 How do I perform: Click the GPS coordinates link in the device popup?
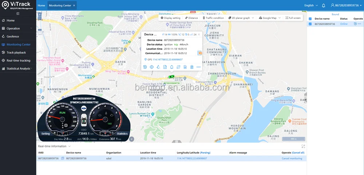click(167, 59)
